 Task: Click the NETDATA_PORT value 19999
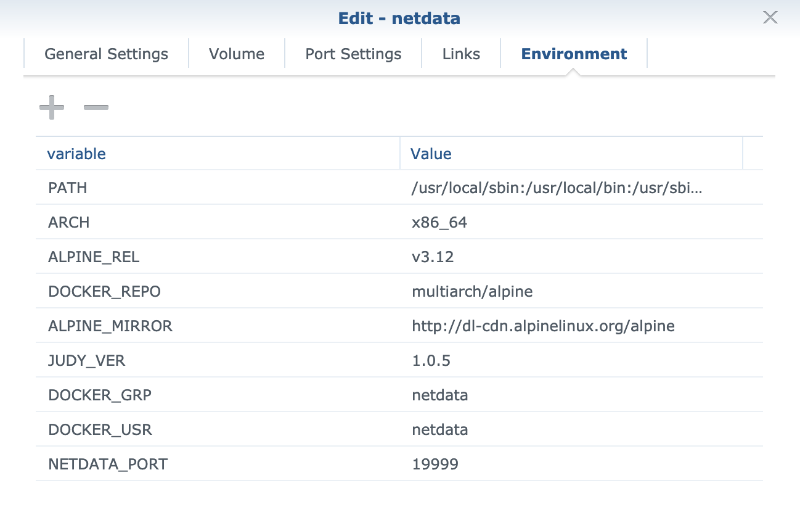click(434, 464)
